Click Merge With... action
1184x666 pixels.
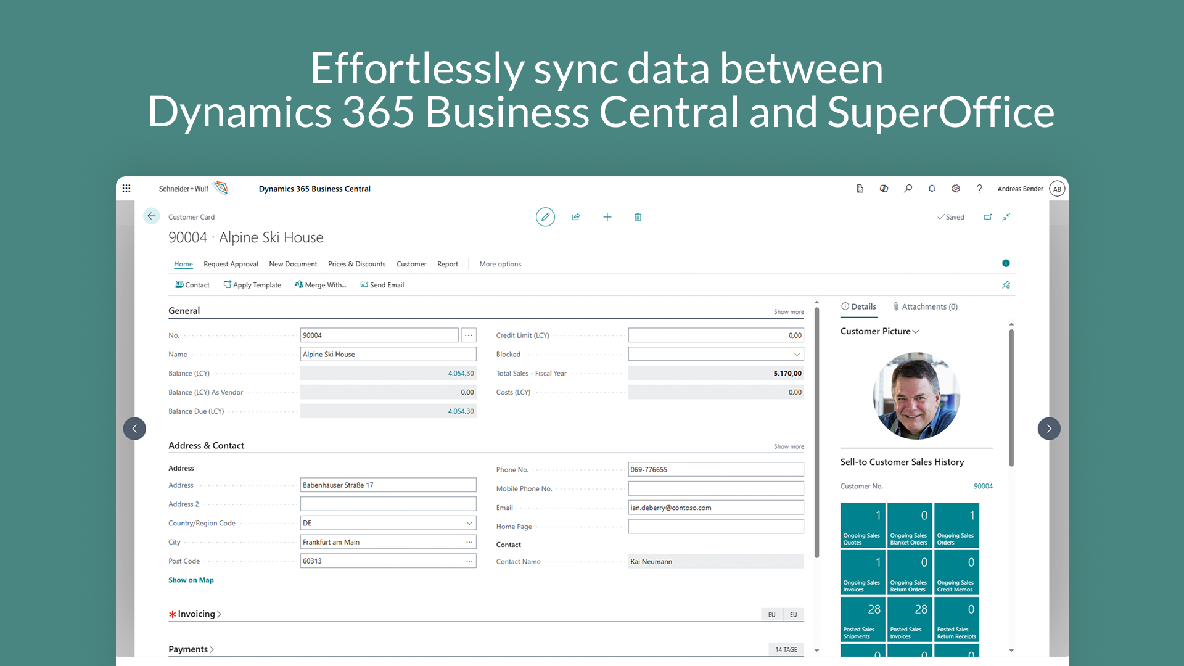(x=321, y=285)
